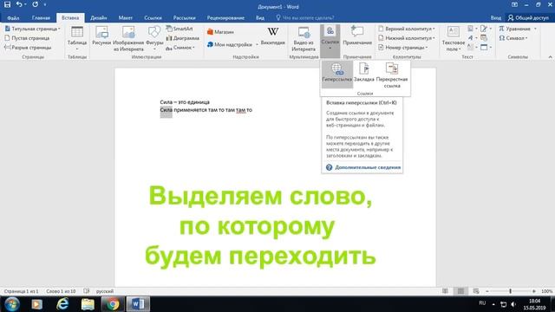Open Ribbon Display Options
This screenshot has width=555, height=312.
coord(514,5)
